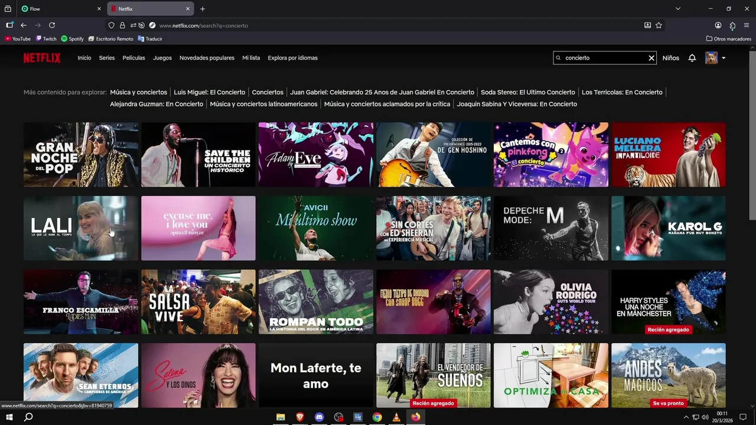Image resolution: width=756 pixels, height=425 pixels.
Task: Explore Joaquin Sabina Y Viceversa suggestion
Action: pos(517,104)
